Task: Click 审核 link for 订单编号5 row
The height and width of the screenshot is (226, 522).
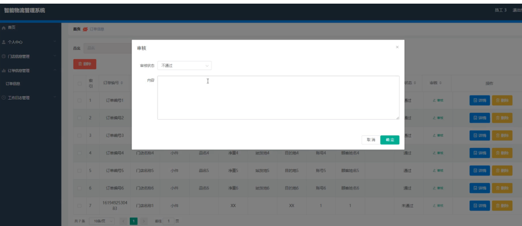Action: 438,171
